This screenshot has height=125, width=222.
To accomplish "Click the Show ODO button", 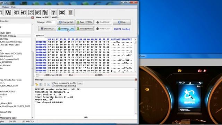I will [47, 28].
